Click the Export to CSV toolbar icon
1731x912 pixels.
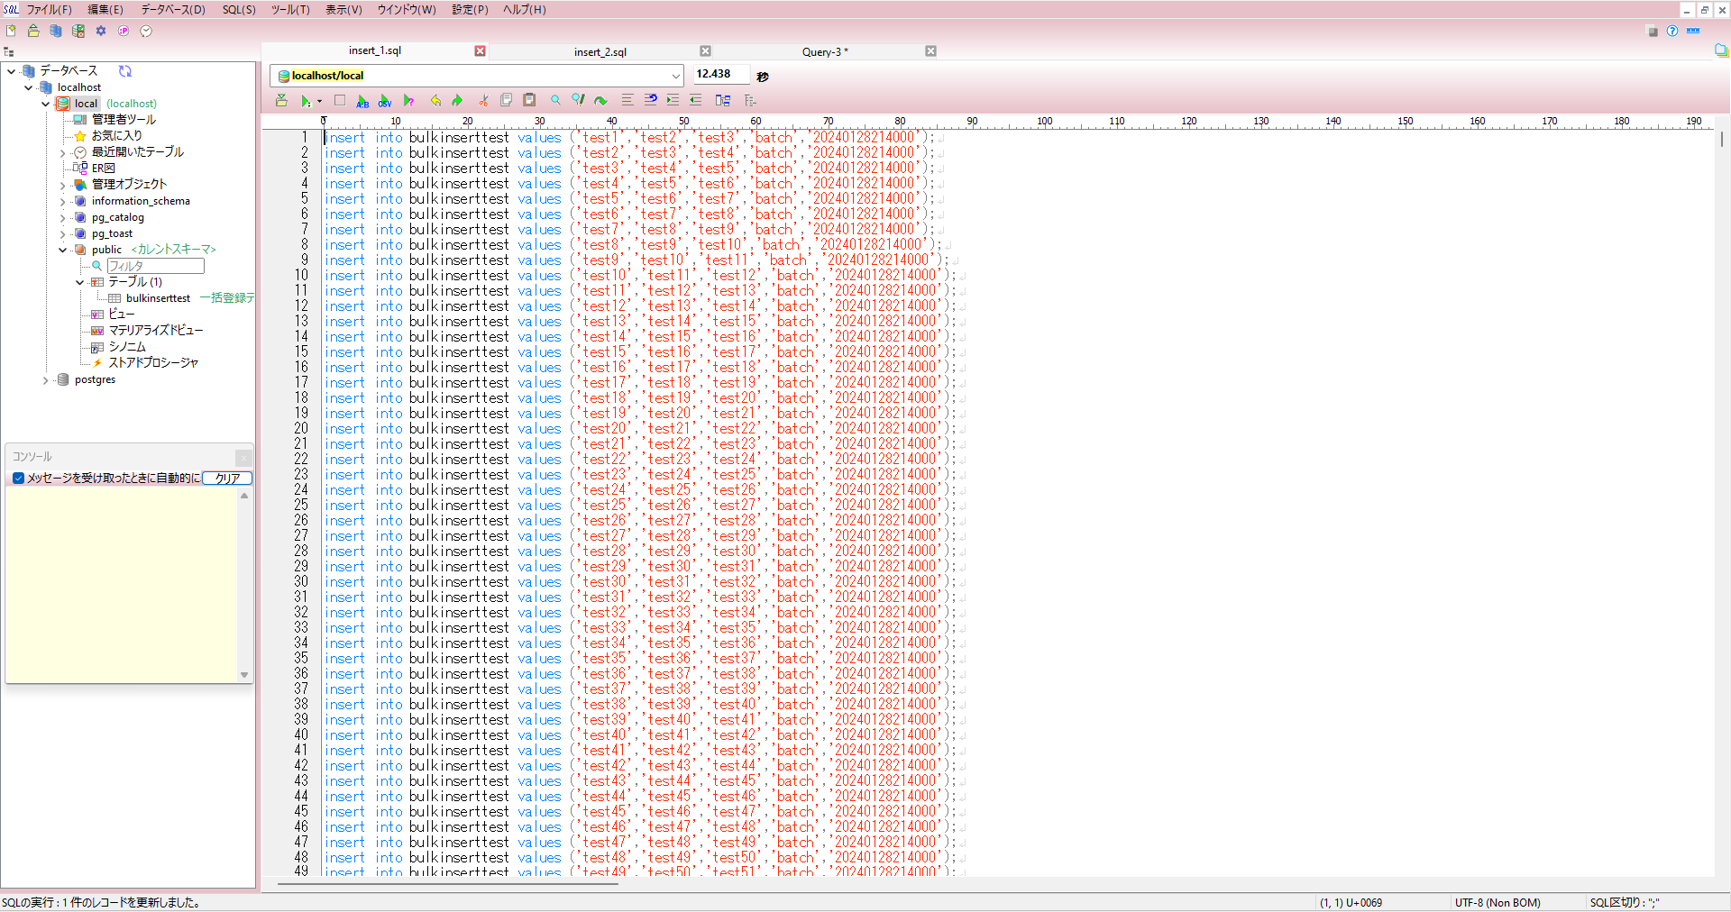pyautogui.click(x=385, y=101)
